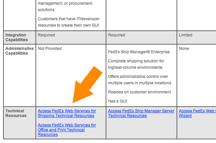Viewport: 216px width, 143px height.
Task: Click the large orange arrow annotation
Action: click(87, 85)
